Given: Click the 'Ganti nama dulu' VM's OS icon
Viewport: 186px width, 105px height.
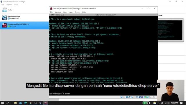Looking at the screenshot, I should tap(4, 17).
